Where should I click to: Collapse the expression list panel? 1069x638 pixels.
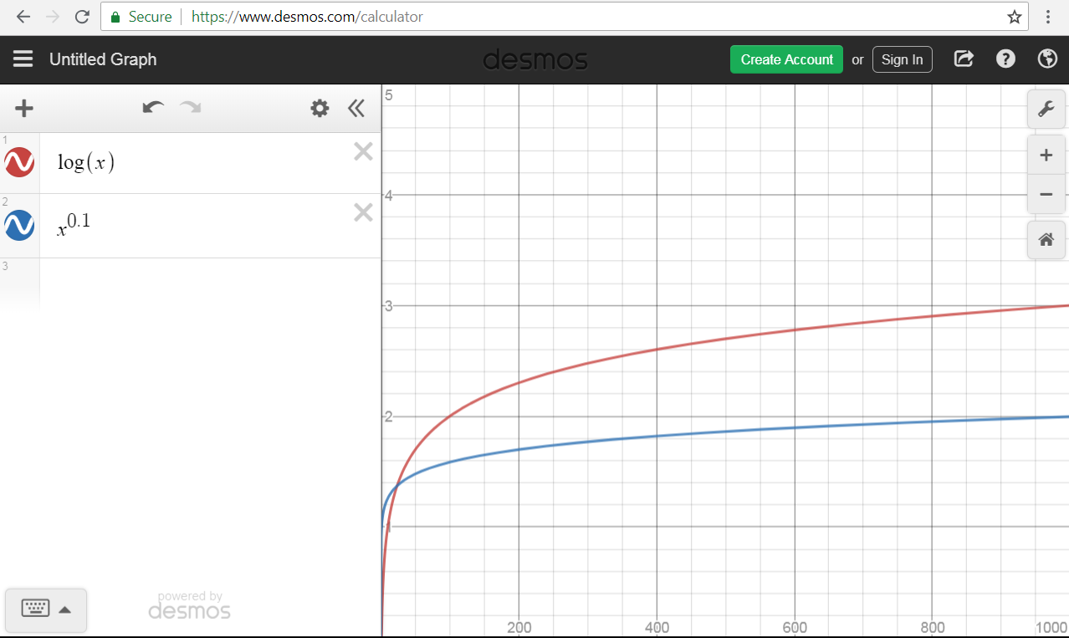pos(356,108)
